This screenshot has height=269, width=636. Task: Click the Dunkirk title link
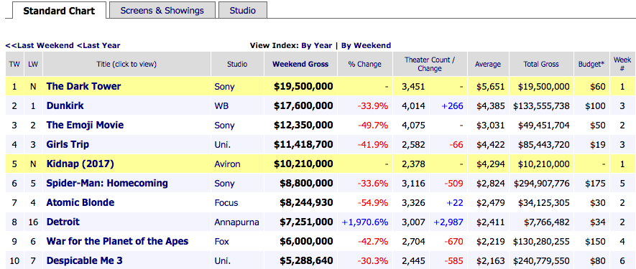[65, 105]
